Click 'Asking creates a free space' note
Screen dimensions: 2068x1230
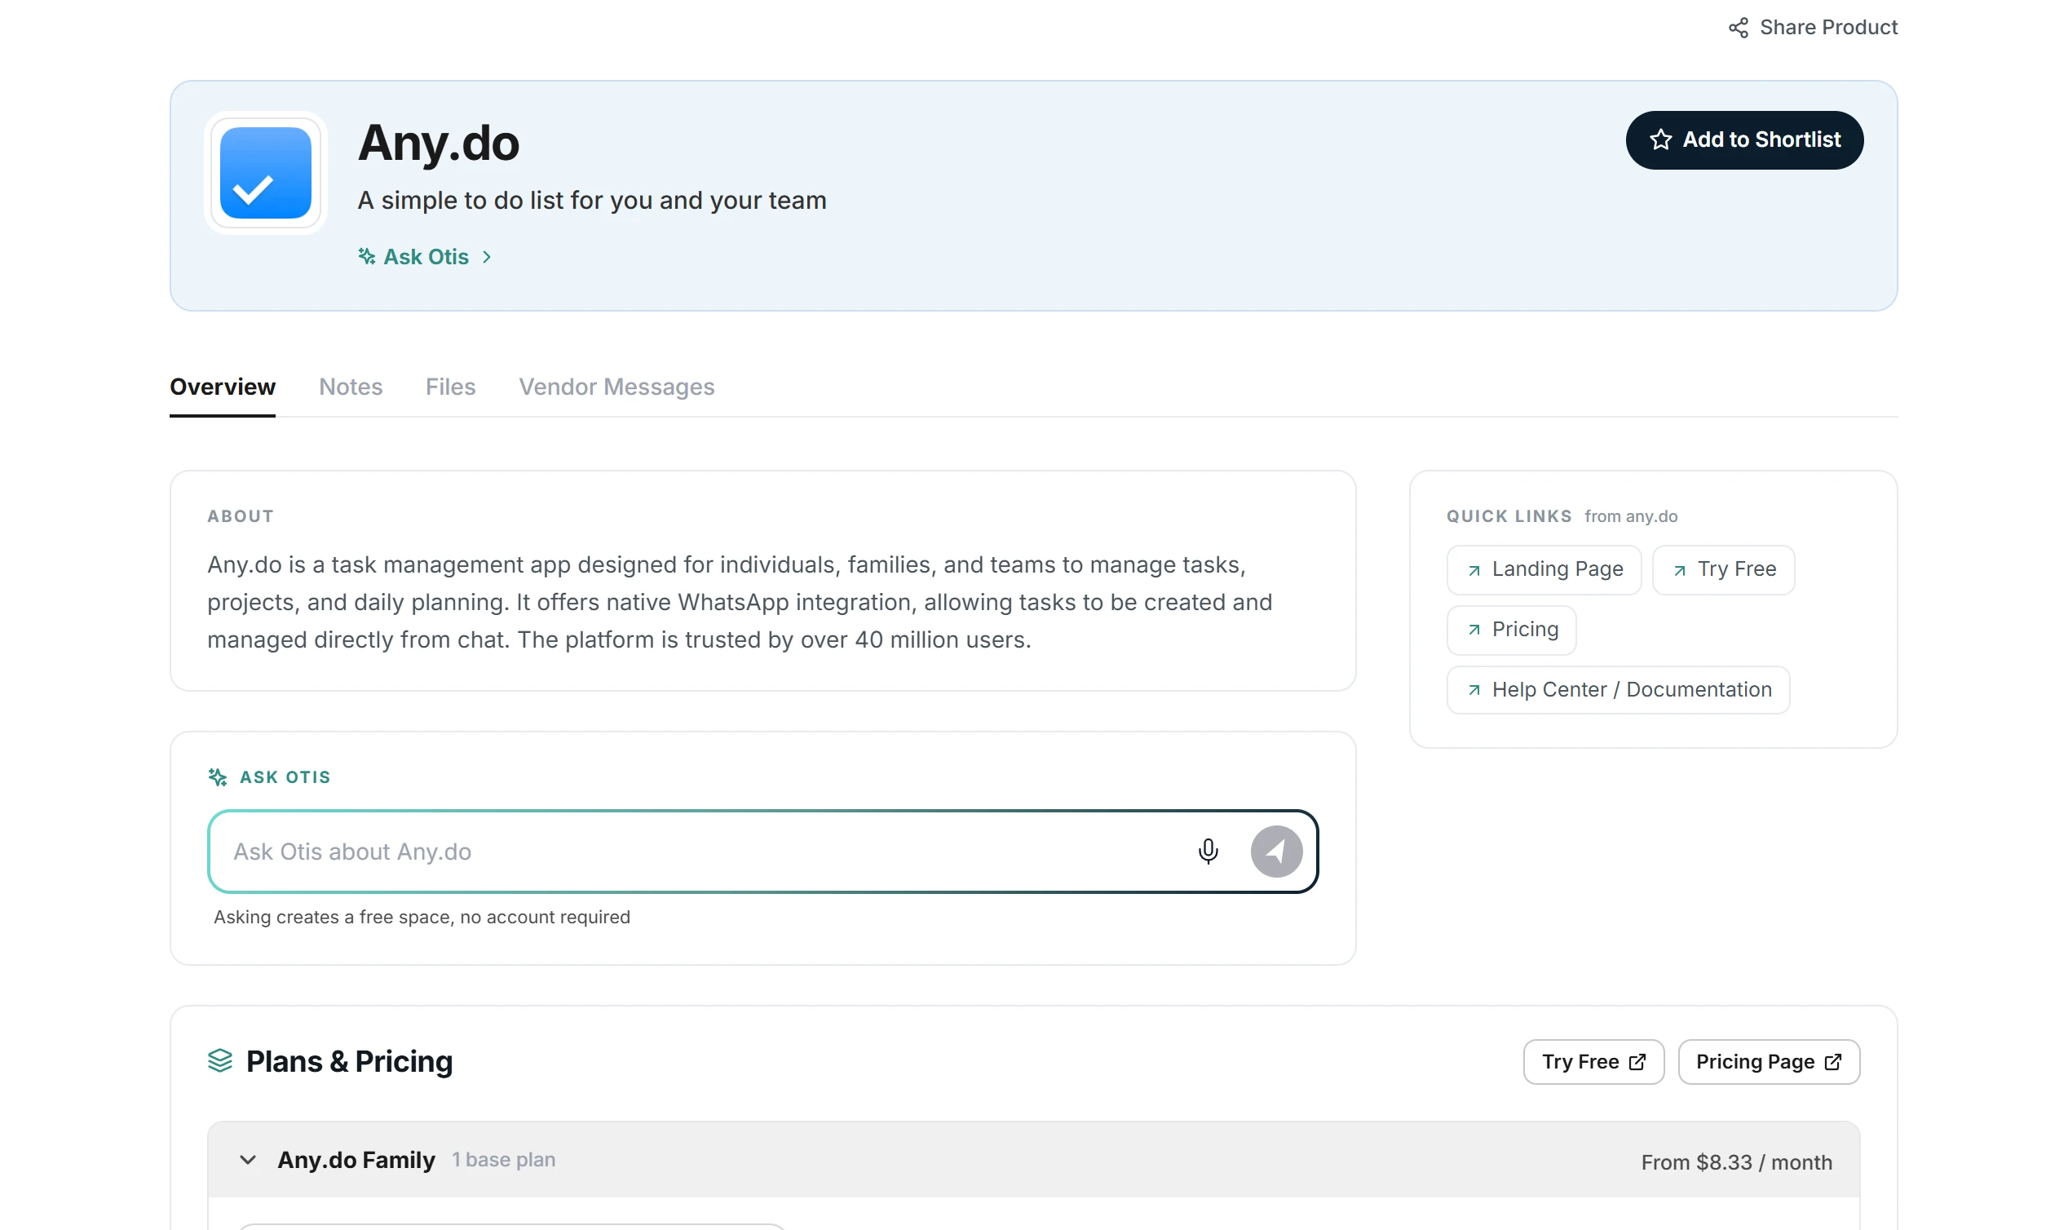422,917
